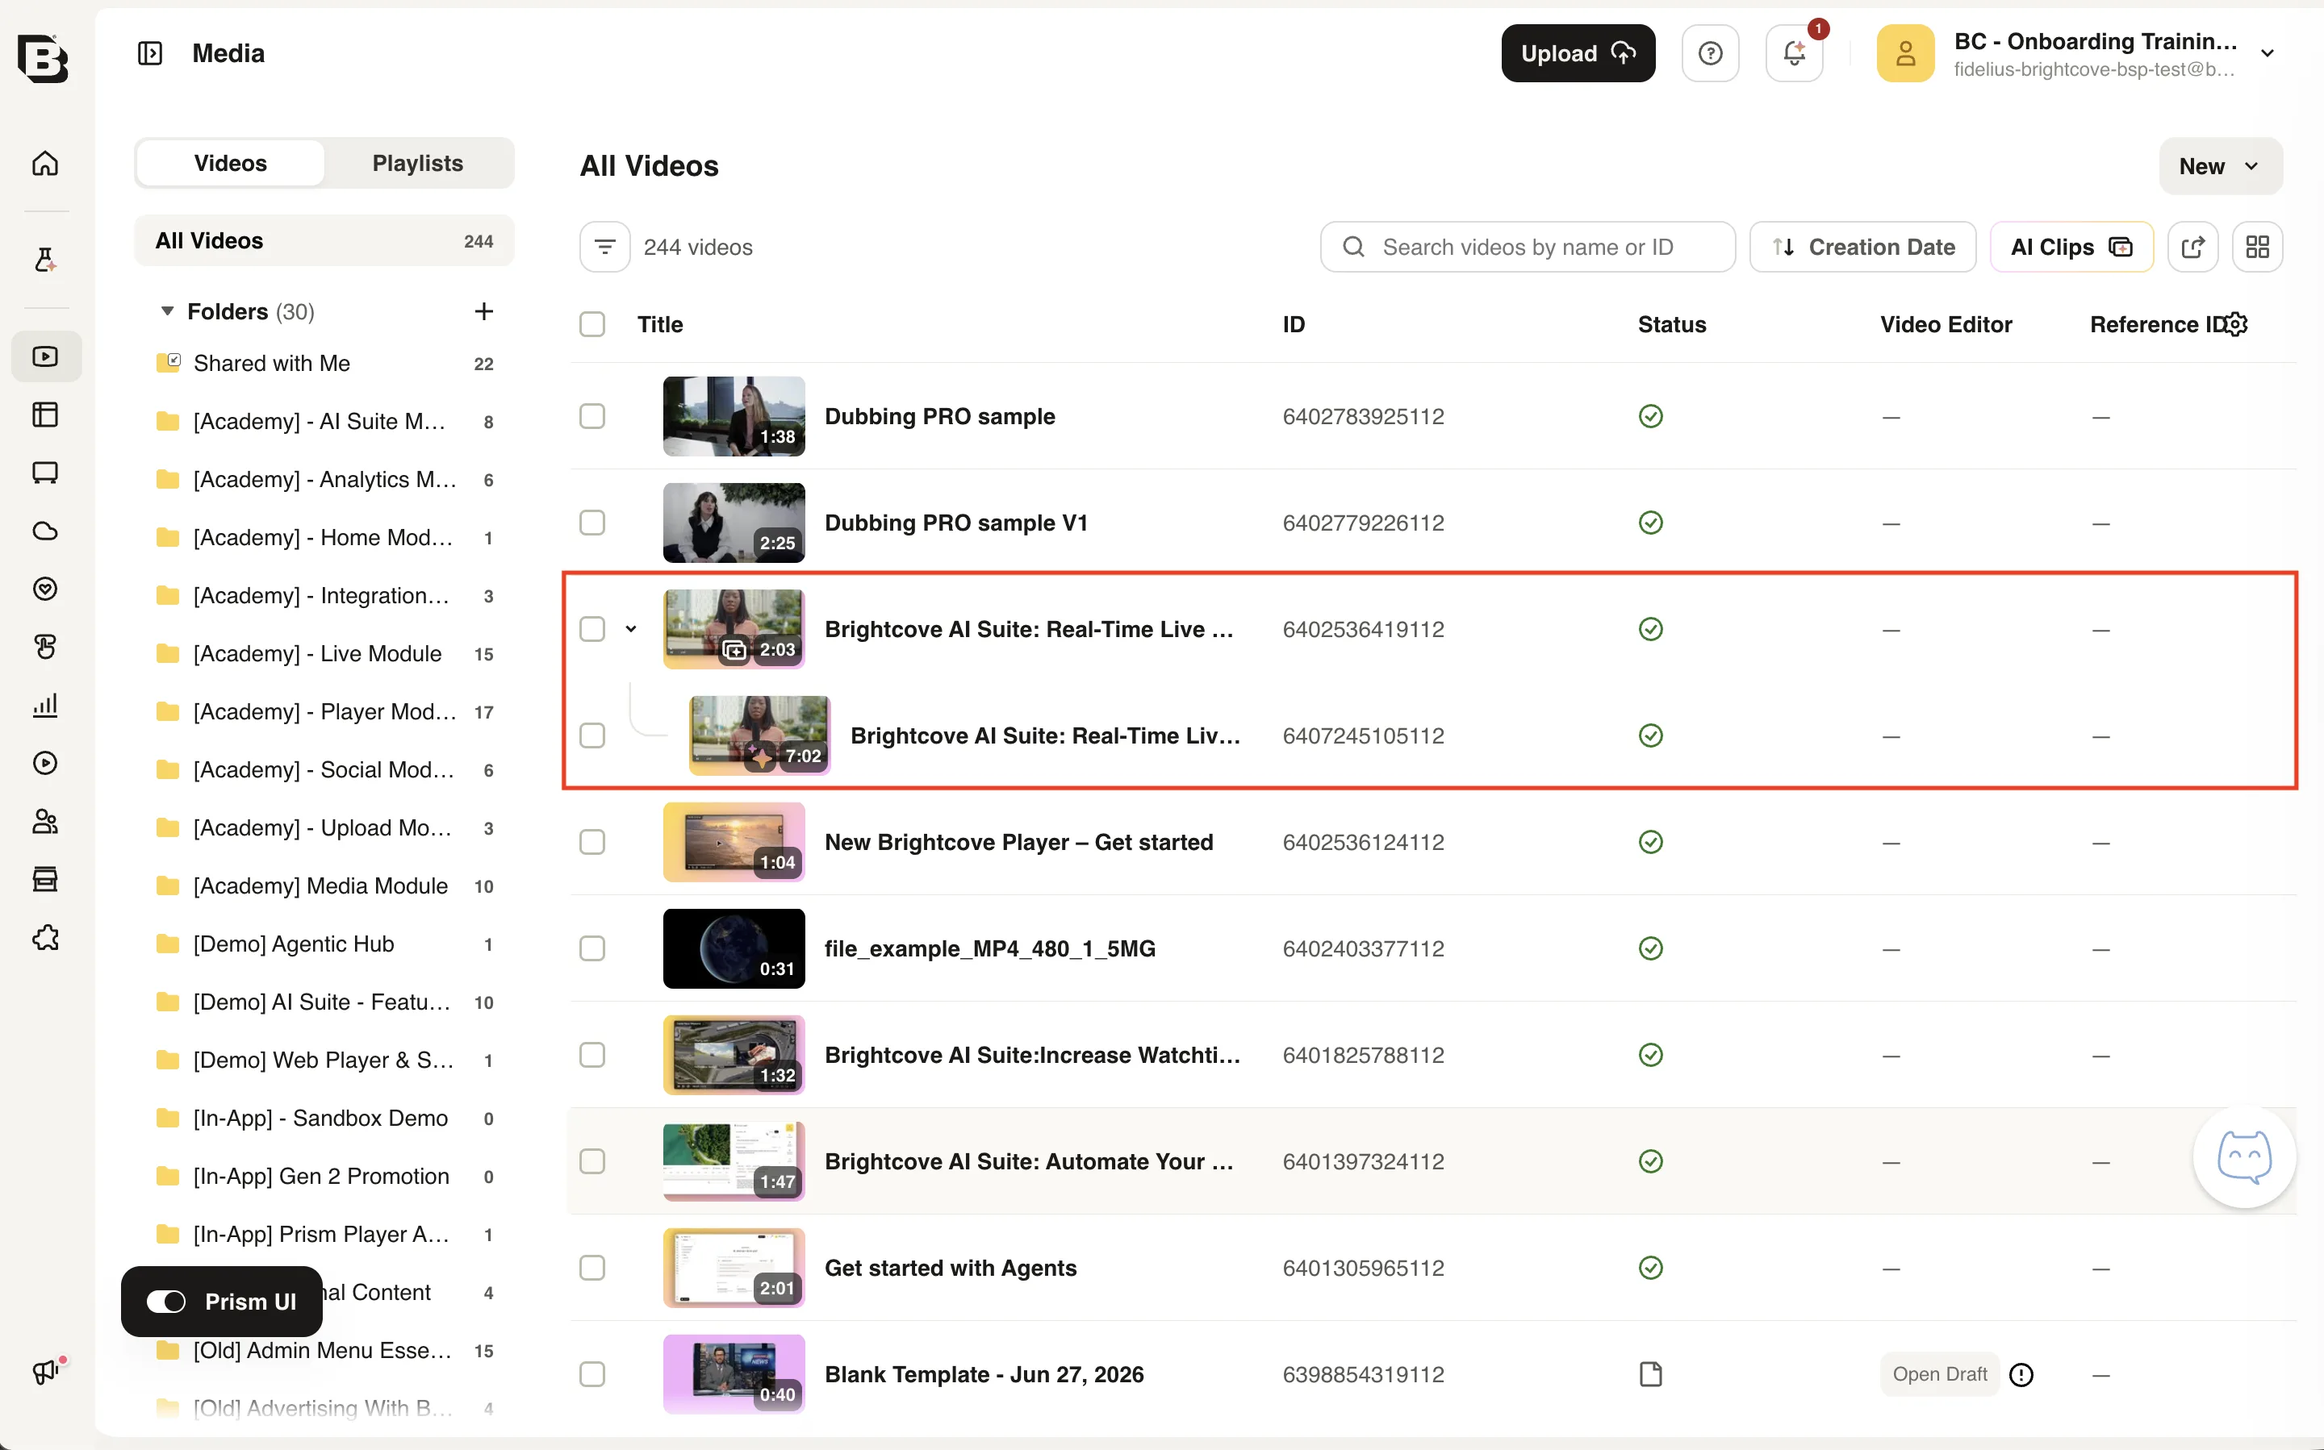The width and height of the screenshot is (2324, 1450).
Task: Switch to the grid view icon
Action: click(2257, 248)
